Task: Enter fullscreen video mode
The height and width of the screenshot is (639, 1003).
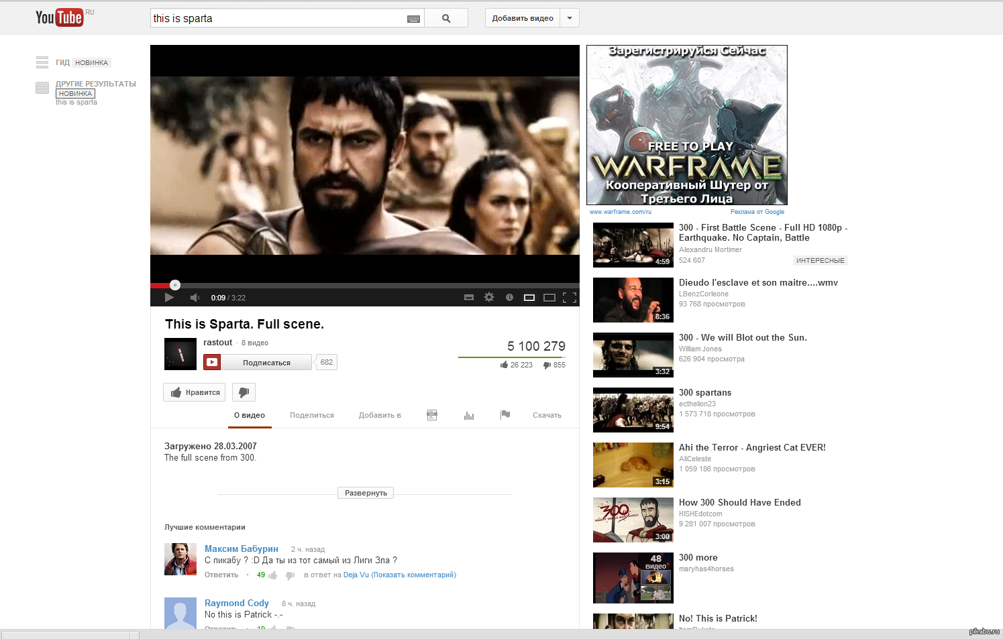Action: [x=570, y=298]
